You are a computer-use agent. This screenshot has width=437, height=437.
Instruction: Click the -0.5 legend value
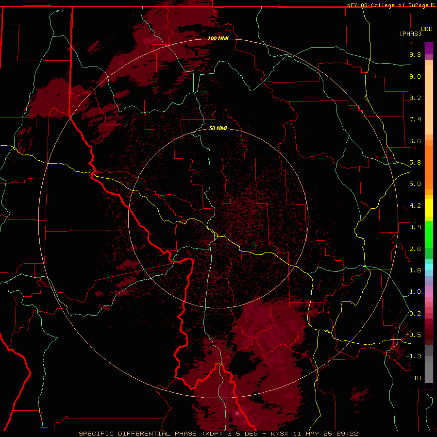pyautogui.click(x=414, y=335)
